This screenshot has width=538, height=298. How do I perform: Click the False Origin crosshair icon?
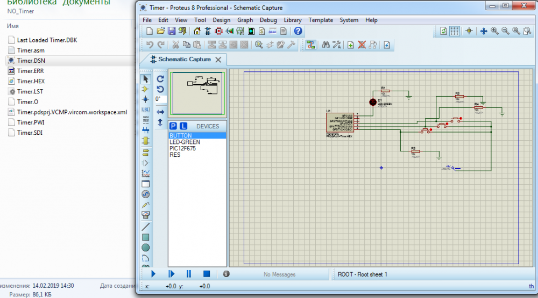tap(469, 31)
